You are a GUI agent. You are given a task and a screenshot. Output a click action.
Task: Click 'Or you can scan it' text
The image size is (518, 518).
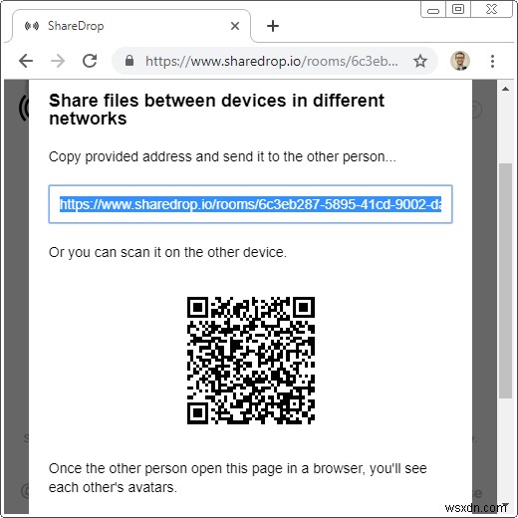[167, 252]
